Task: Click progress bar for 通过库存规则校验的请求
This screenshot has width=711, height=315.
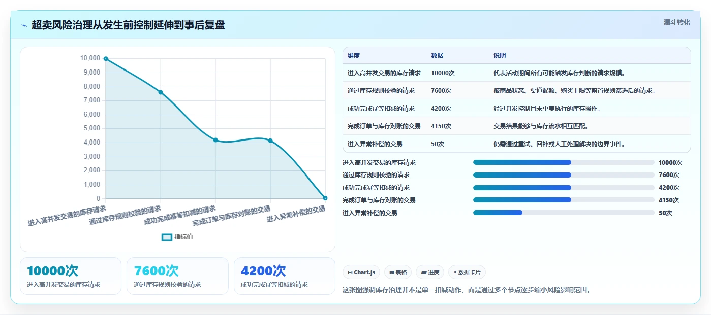Action: (564, 175)
